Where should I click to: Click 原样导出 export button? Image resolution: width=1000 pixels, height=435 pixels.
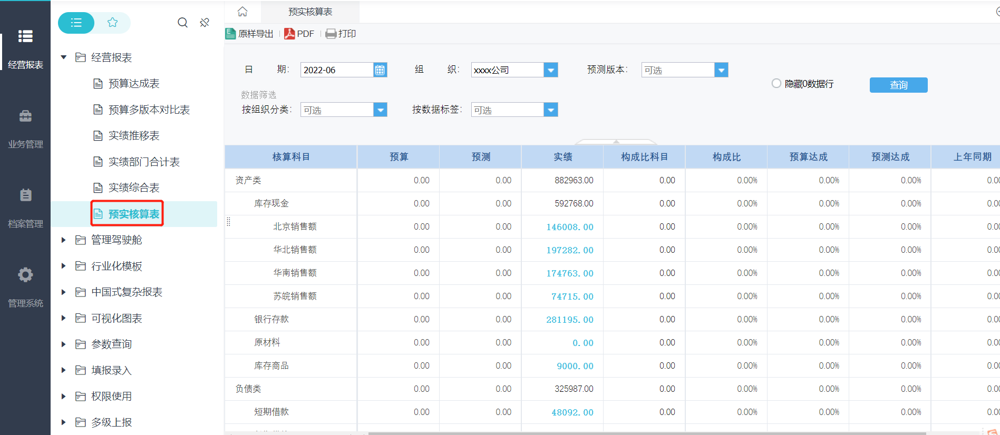tap(250, 34)
